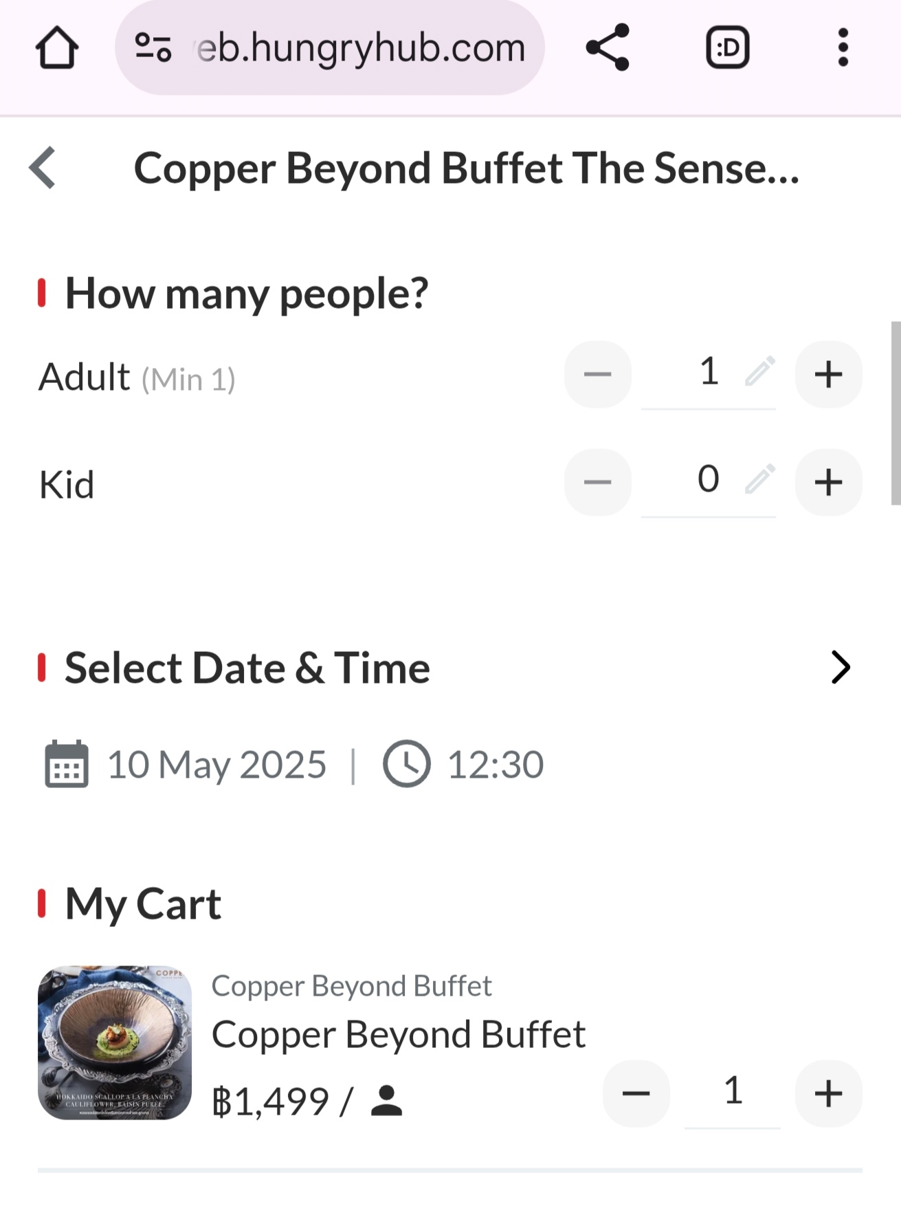Edit adult count with pencil icon
901x1224 pixels.
[x=760, y=372]
